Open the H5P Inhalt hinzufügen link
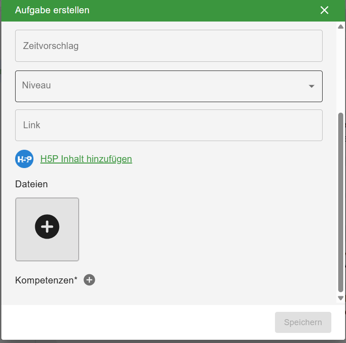Image resolution: width=346 pixels, height=343 pixels. coord(86,159)
